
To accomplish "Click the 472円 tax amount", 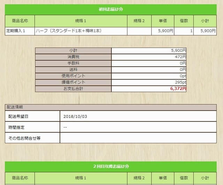I will [x=149, y=57].
